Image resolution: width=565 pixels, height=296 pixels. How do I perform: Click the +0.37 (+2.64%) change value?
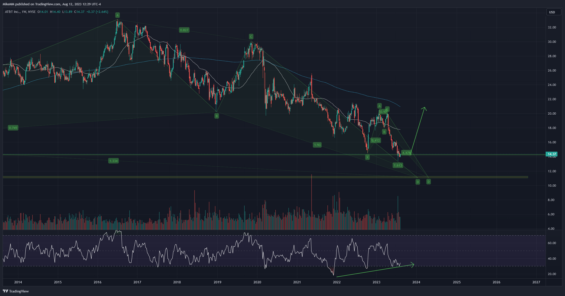97,12
